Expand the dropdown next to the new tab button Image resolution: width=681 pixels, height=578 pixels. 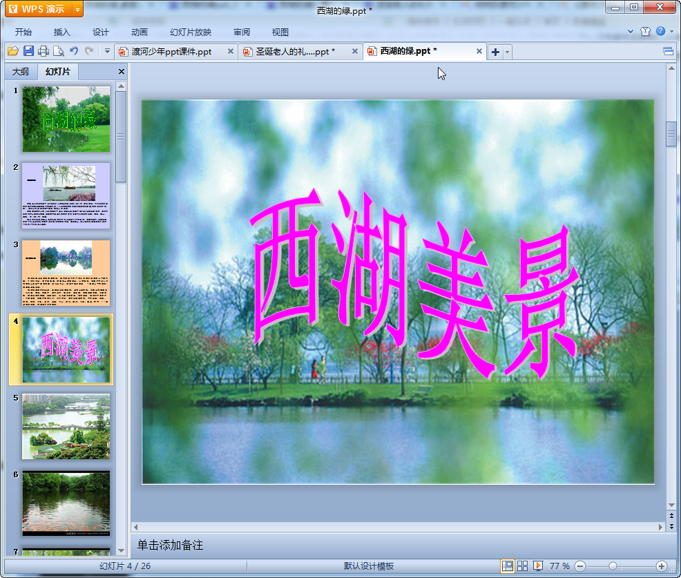[x=507, y=52]
